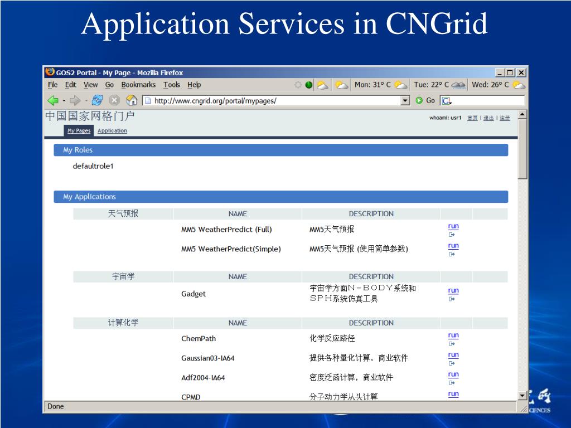
Task: Click the whoami: usr1 label
Action: coord(446,118)
